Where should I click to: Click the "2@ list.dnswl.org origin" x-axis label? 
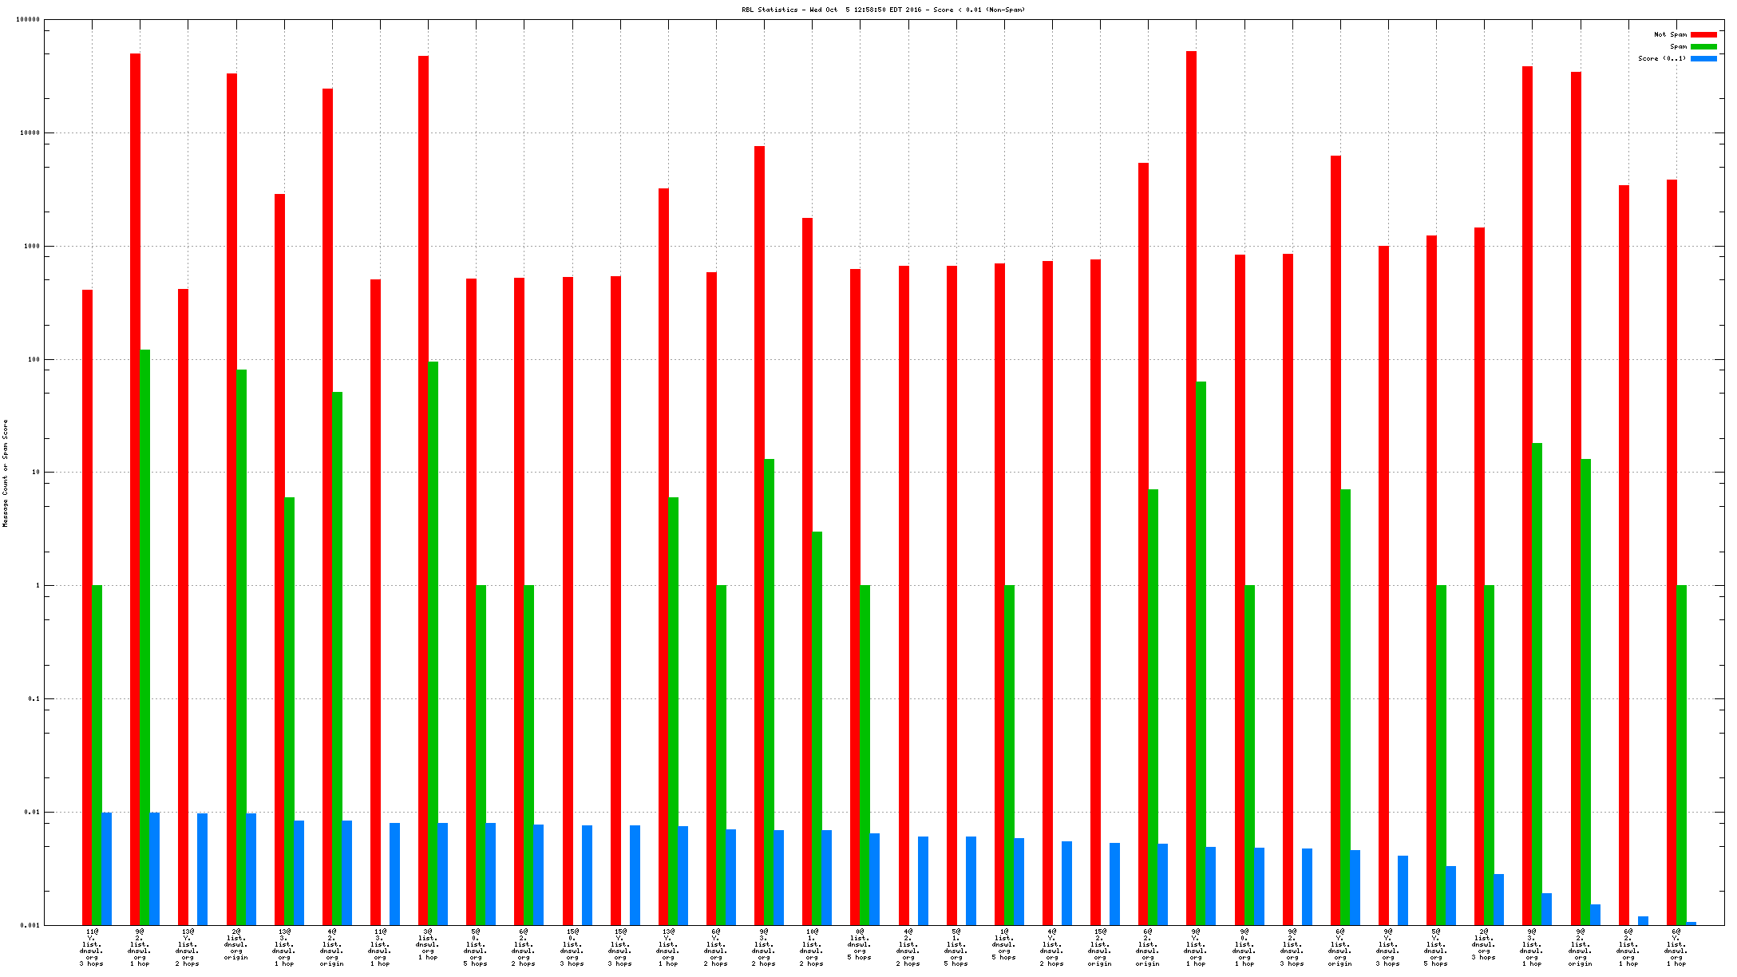click(236, 943)
